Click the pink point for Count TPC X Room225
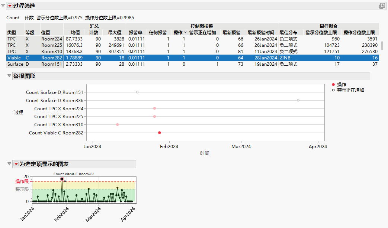The width and height of the screenshot is (388, 228). [154, 116]
